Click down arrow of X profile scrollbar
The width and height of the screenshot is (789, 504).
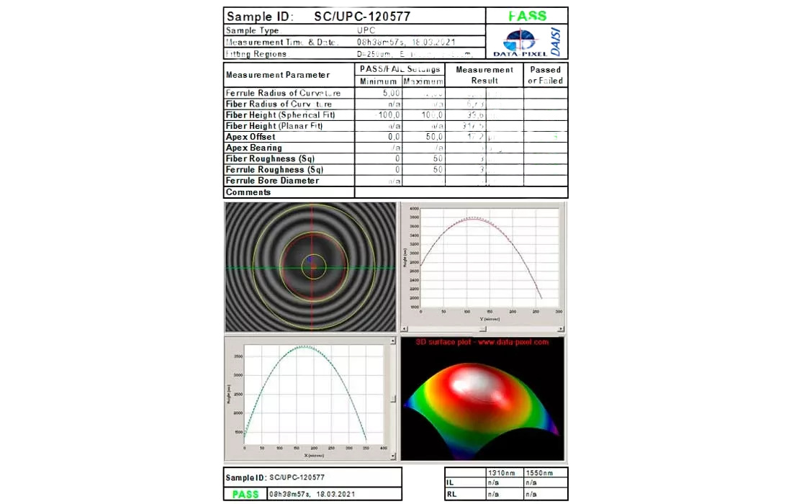coord(392,456)
